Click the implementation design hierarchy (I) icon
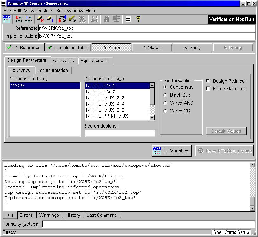 click(29, 19)
